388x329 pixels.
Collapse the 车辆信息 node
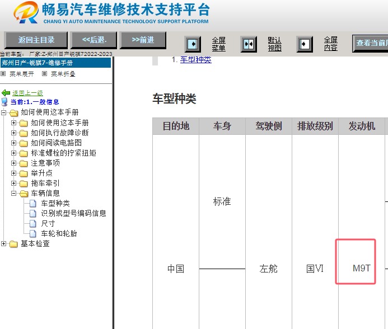[14, 194]
